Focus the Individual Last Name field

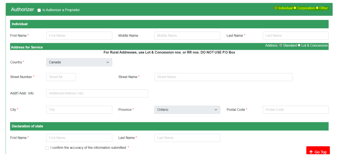tap(296, 36)
